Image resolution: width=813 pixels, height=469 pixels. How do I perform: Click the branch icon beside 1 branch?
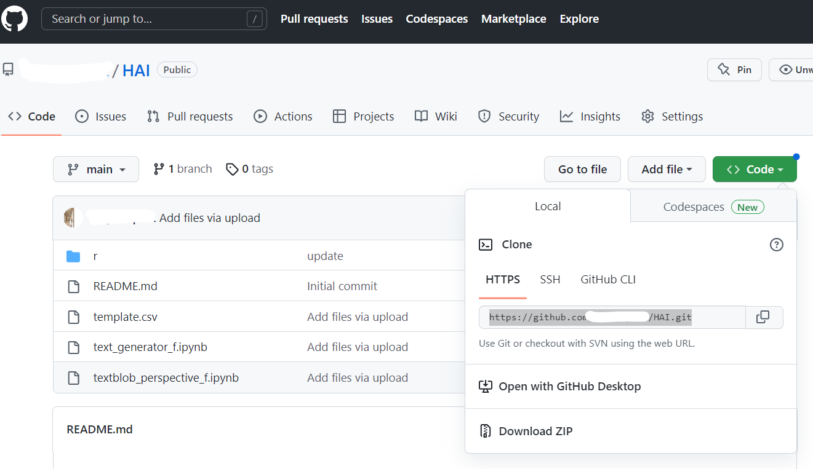pyautogui.click(x=159, y=169)
